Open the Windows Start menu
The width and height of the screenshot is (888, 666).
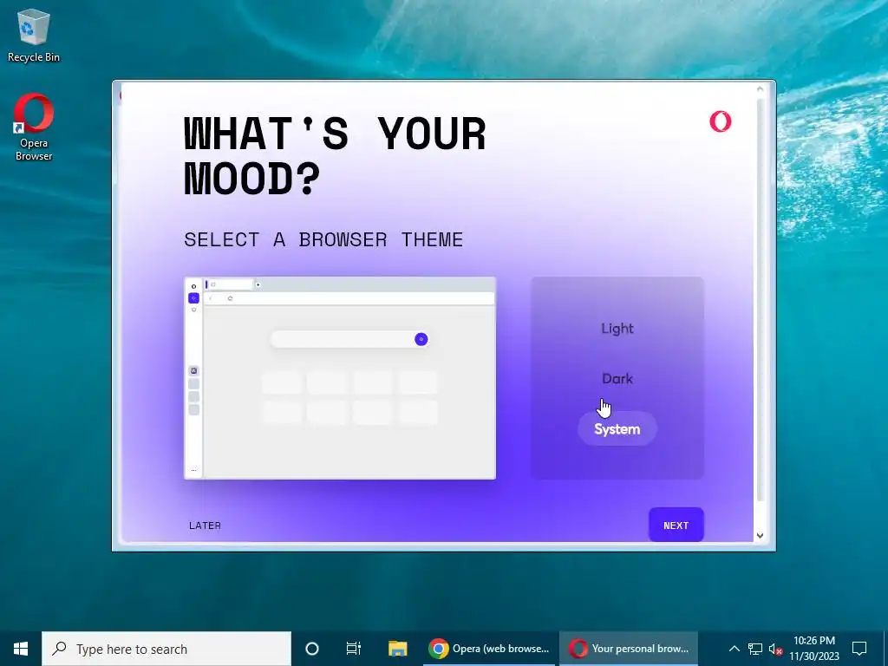(21, 649)
